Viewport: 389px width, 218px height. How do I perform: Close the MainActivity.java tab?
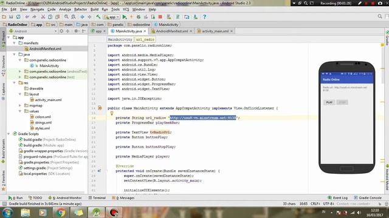pos(145,31)
